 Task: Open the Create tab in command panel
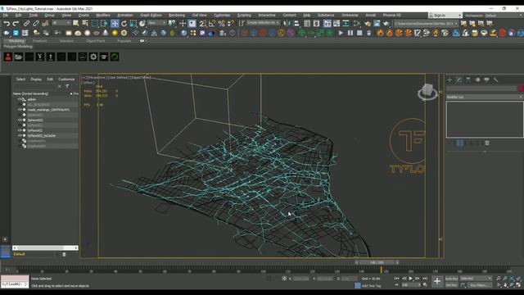tap(449, 79)
